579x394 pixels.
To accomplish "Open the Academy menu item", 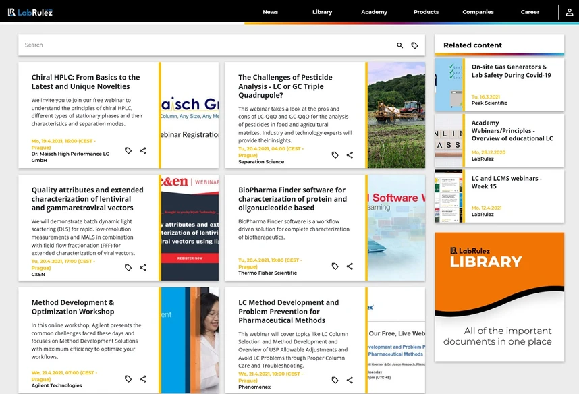I will [374, 12].
